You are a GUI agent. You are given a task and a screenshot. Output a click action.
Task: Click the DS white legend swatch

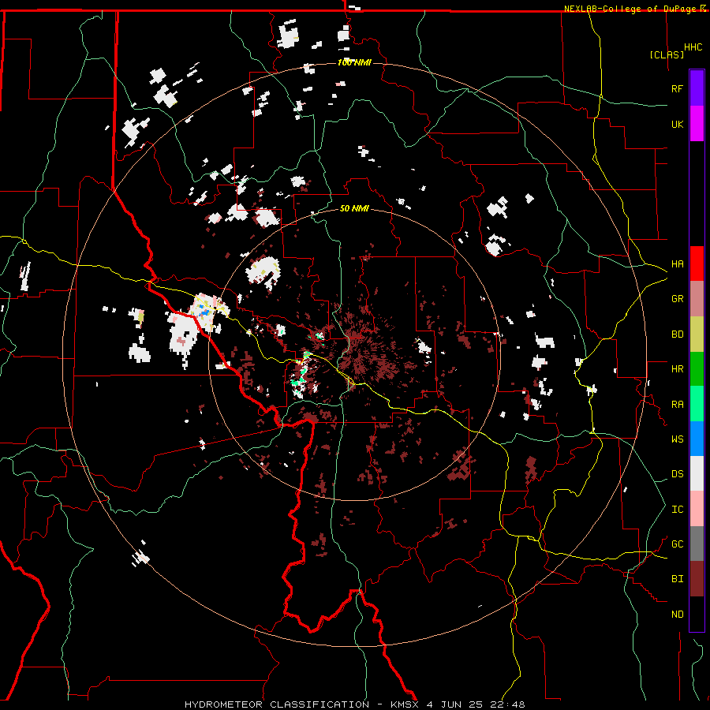697,473
